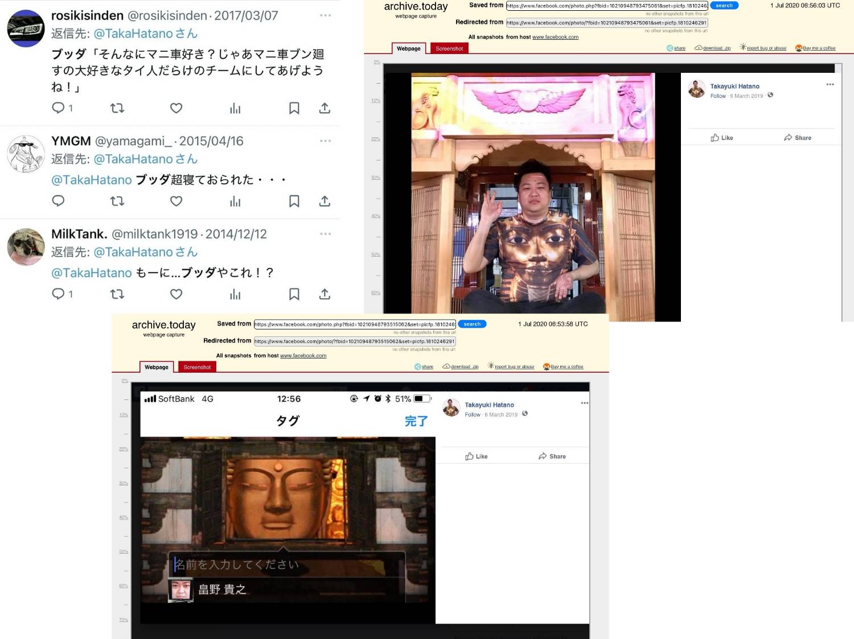Tap 完了 in the tag screen
The width and height of the screenshot is (854, 639).
pyautogui.click(x=416, y=421)
